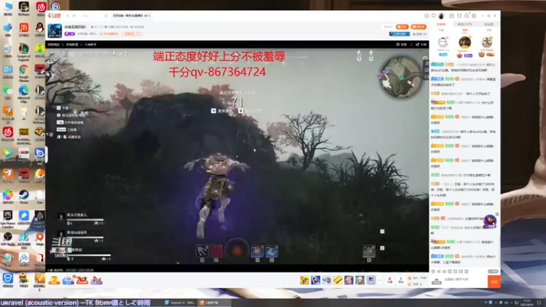Open the Google Chrome desktop shortcut
The image size is (546, 307).
click(24, 72)
